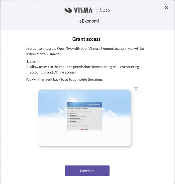Toggle eAccounting API checkbox in preview

click(69, 115)
